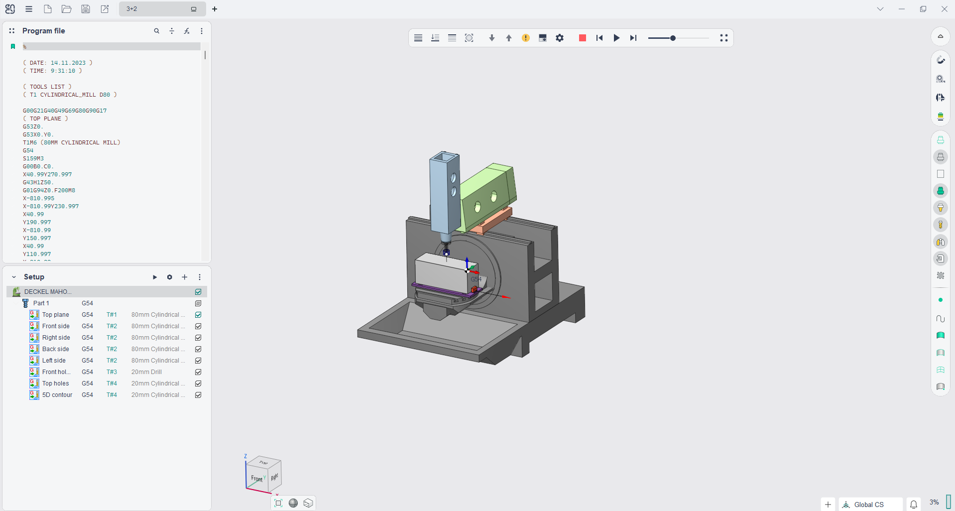The width and height of the screenshot is (955, 511).
Task: Select the Back side operation
Action: pos(56,349)
